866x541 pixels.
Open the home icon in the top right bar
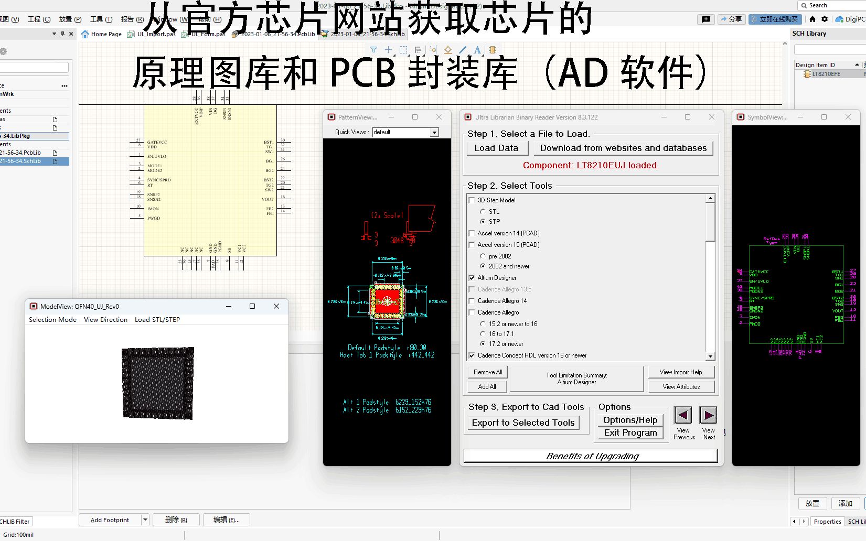pyautogui.click(x=812, y=19)
